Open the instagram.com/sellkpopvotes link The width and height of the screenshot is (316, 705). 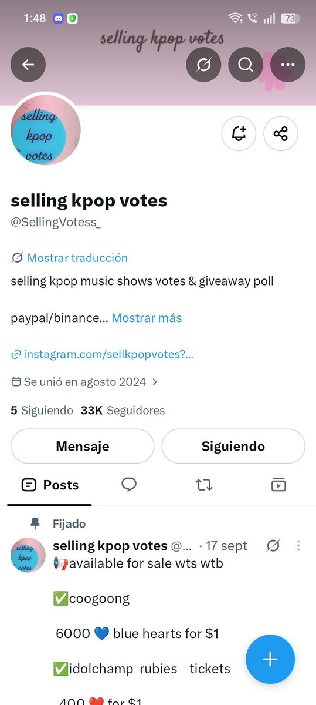point(108,354)
